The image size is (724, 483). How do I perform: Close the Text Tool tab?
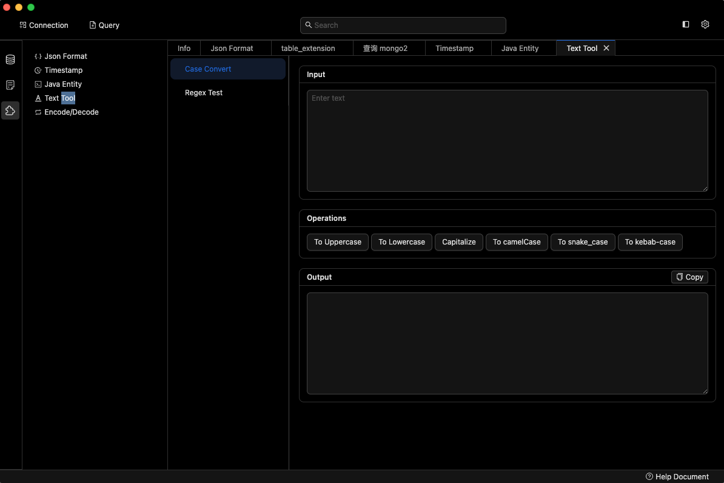pos(606,48)
